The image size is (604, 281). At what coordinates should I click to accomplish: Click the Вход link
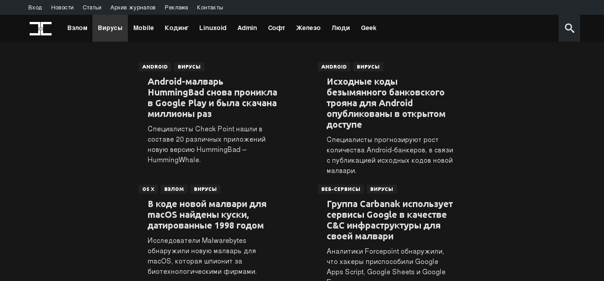35,7
